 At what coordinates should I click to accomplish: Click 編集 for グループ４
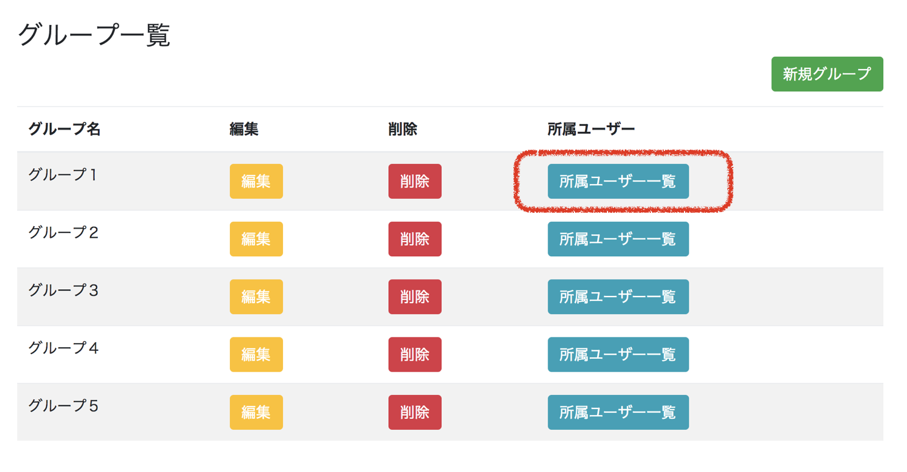click(256, 354)
